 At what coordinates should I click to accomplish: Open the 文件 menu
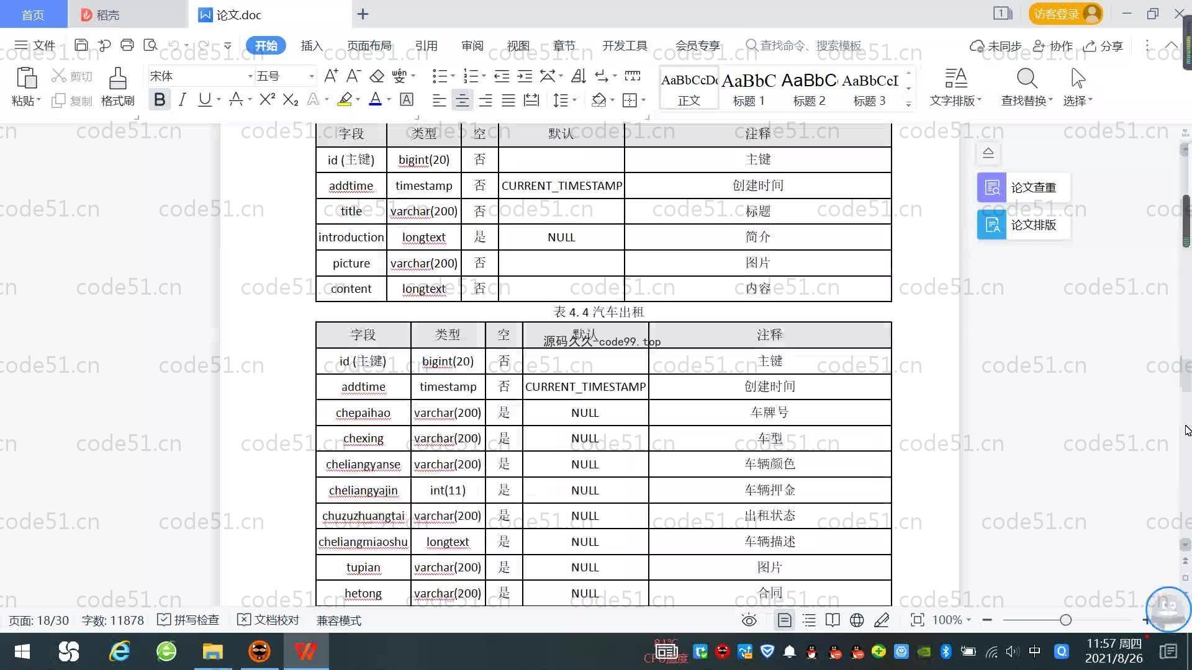pyautogui.click(x=35, y=45)
